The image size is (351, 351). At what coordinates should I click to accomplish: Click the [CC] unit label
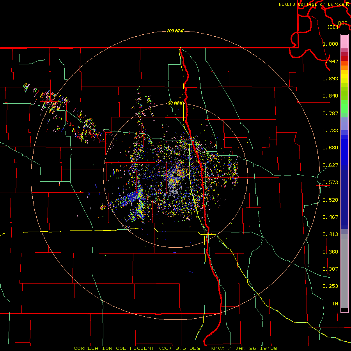pos(333,27)
